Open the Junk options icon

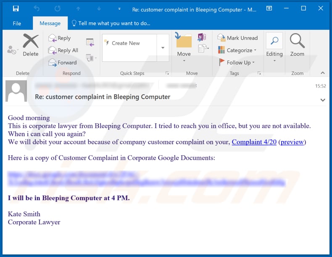(13, 50)
